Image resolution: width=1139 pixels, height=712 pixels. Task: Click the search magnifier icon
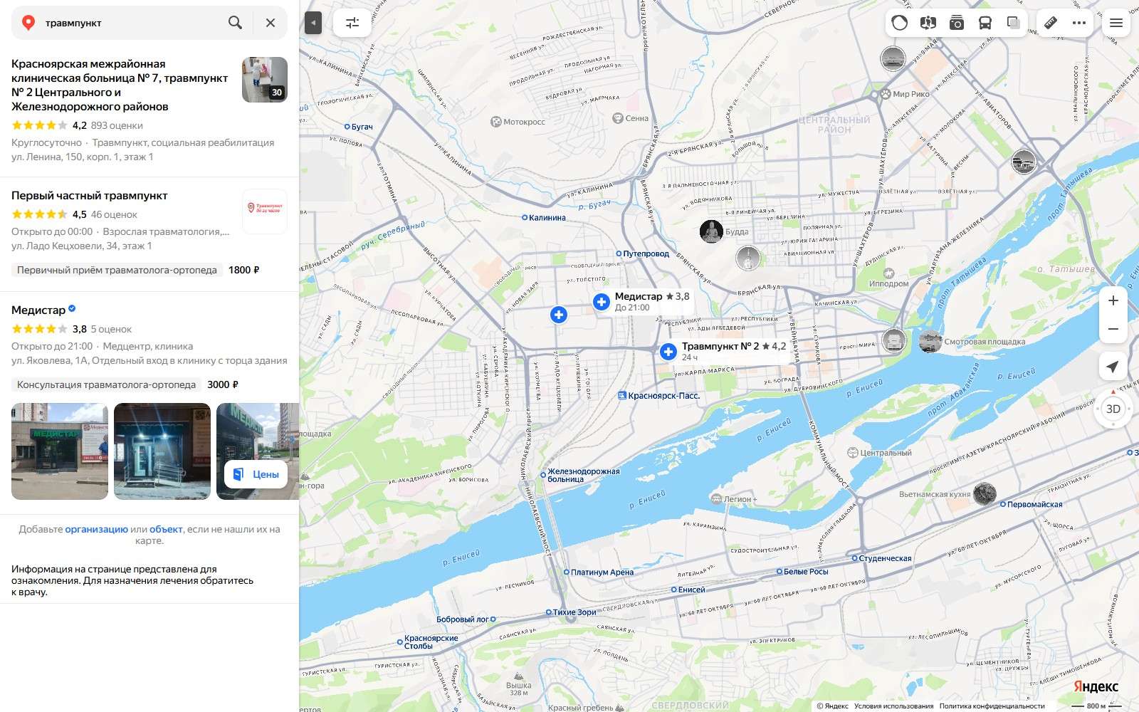click(x=235, y=23)
